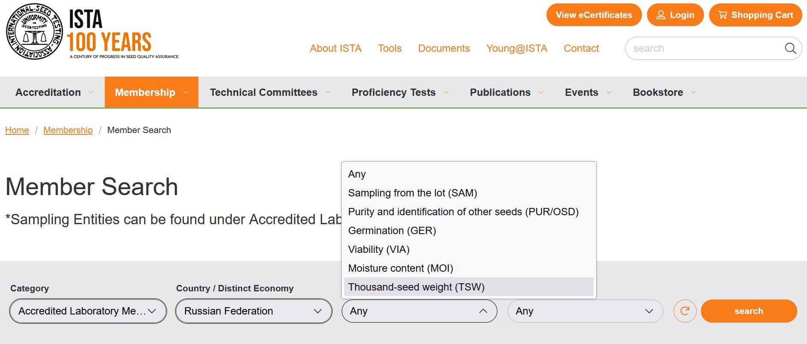The height and width of the screenshot is (344, 807).
Task: Expand the Technical Committees menu
Action: [x=270, y=92]
